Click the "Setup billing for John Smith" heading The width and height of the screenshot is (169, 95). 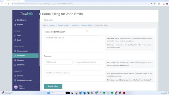tap(62, 14)
